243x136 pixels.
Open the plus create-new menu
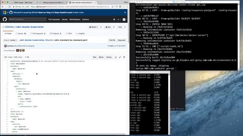118,20
